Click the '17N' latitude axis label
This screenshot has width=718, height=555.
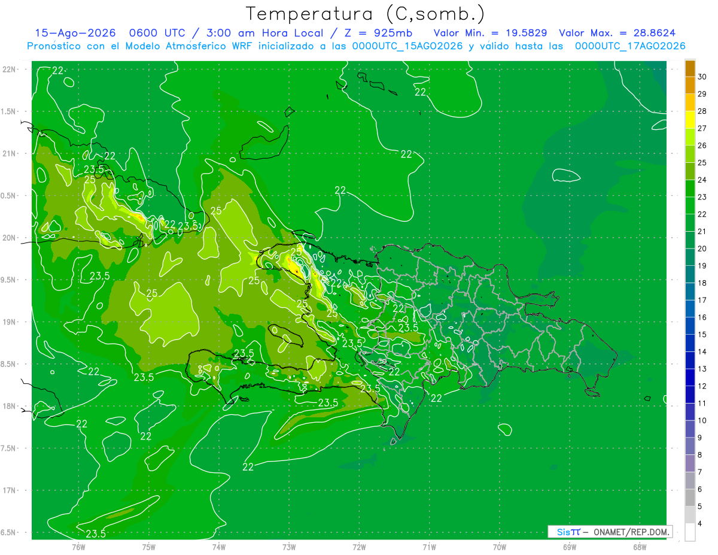(x=9, y=491)
